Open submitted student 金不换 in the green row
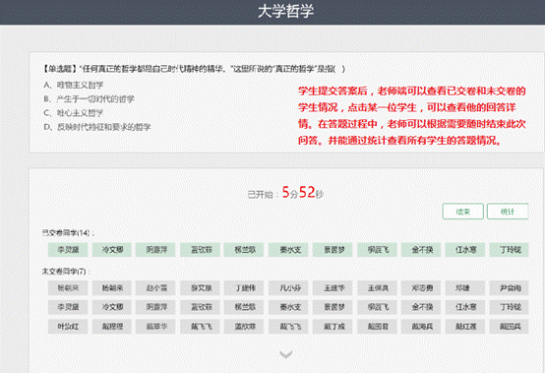Image resolution: width=545 pixels, height=373 pixels. coord(421,250)
